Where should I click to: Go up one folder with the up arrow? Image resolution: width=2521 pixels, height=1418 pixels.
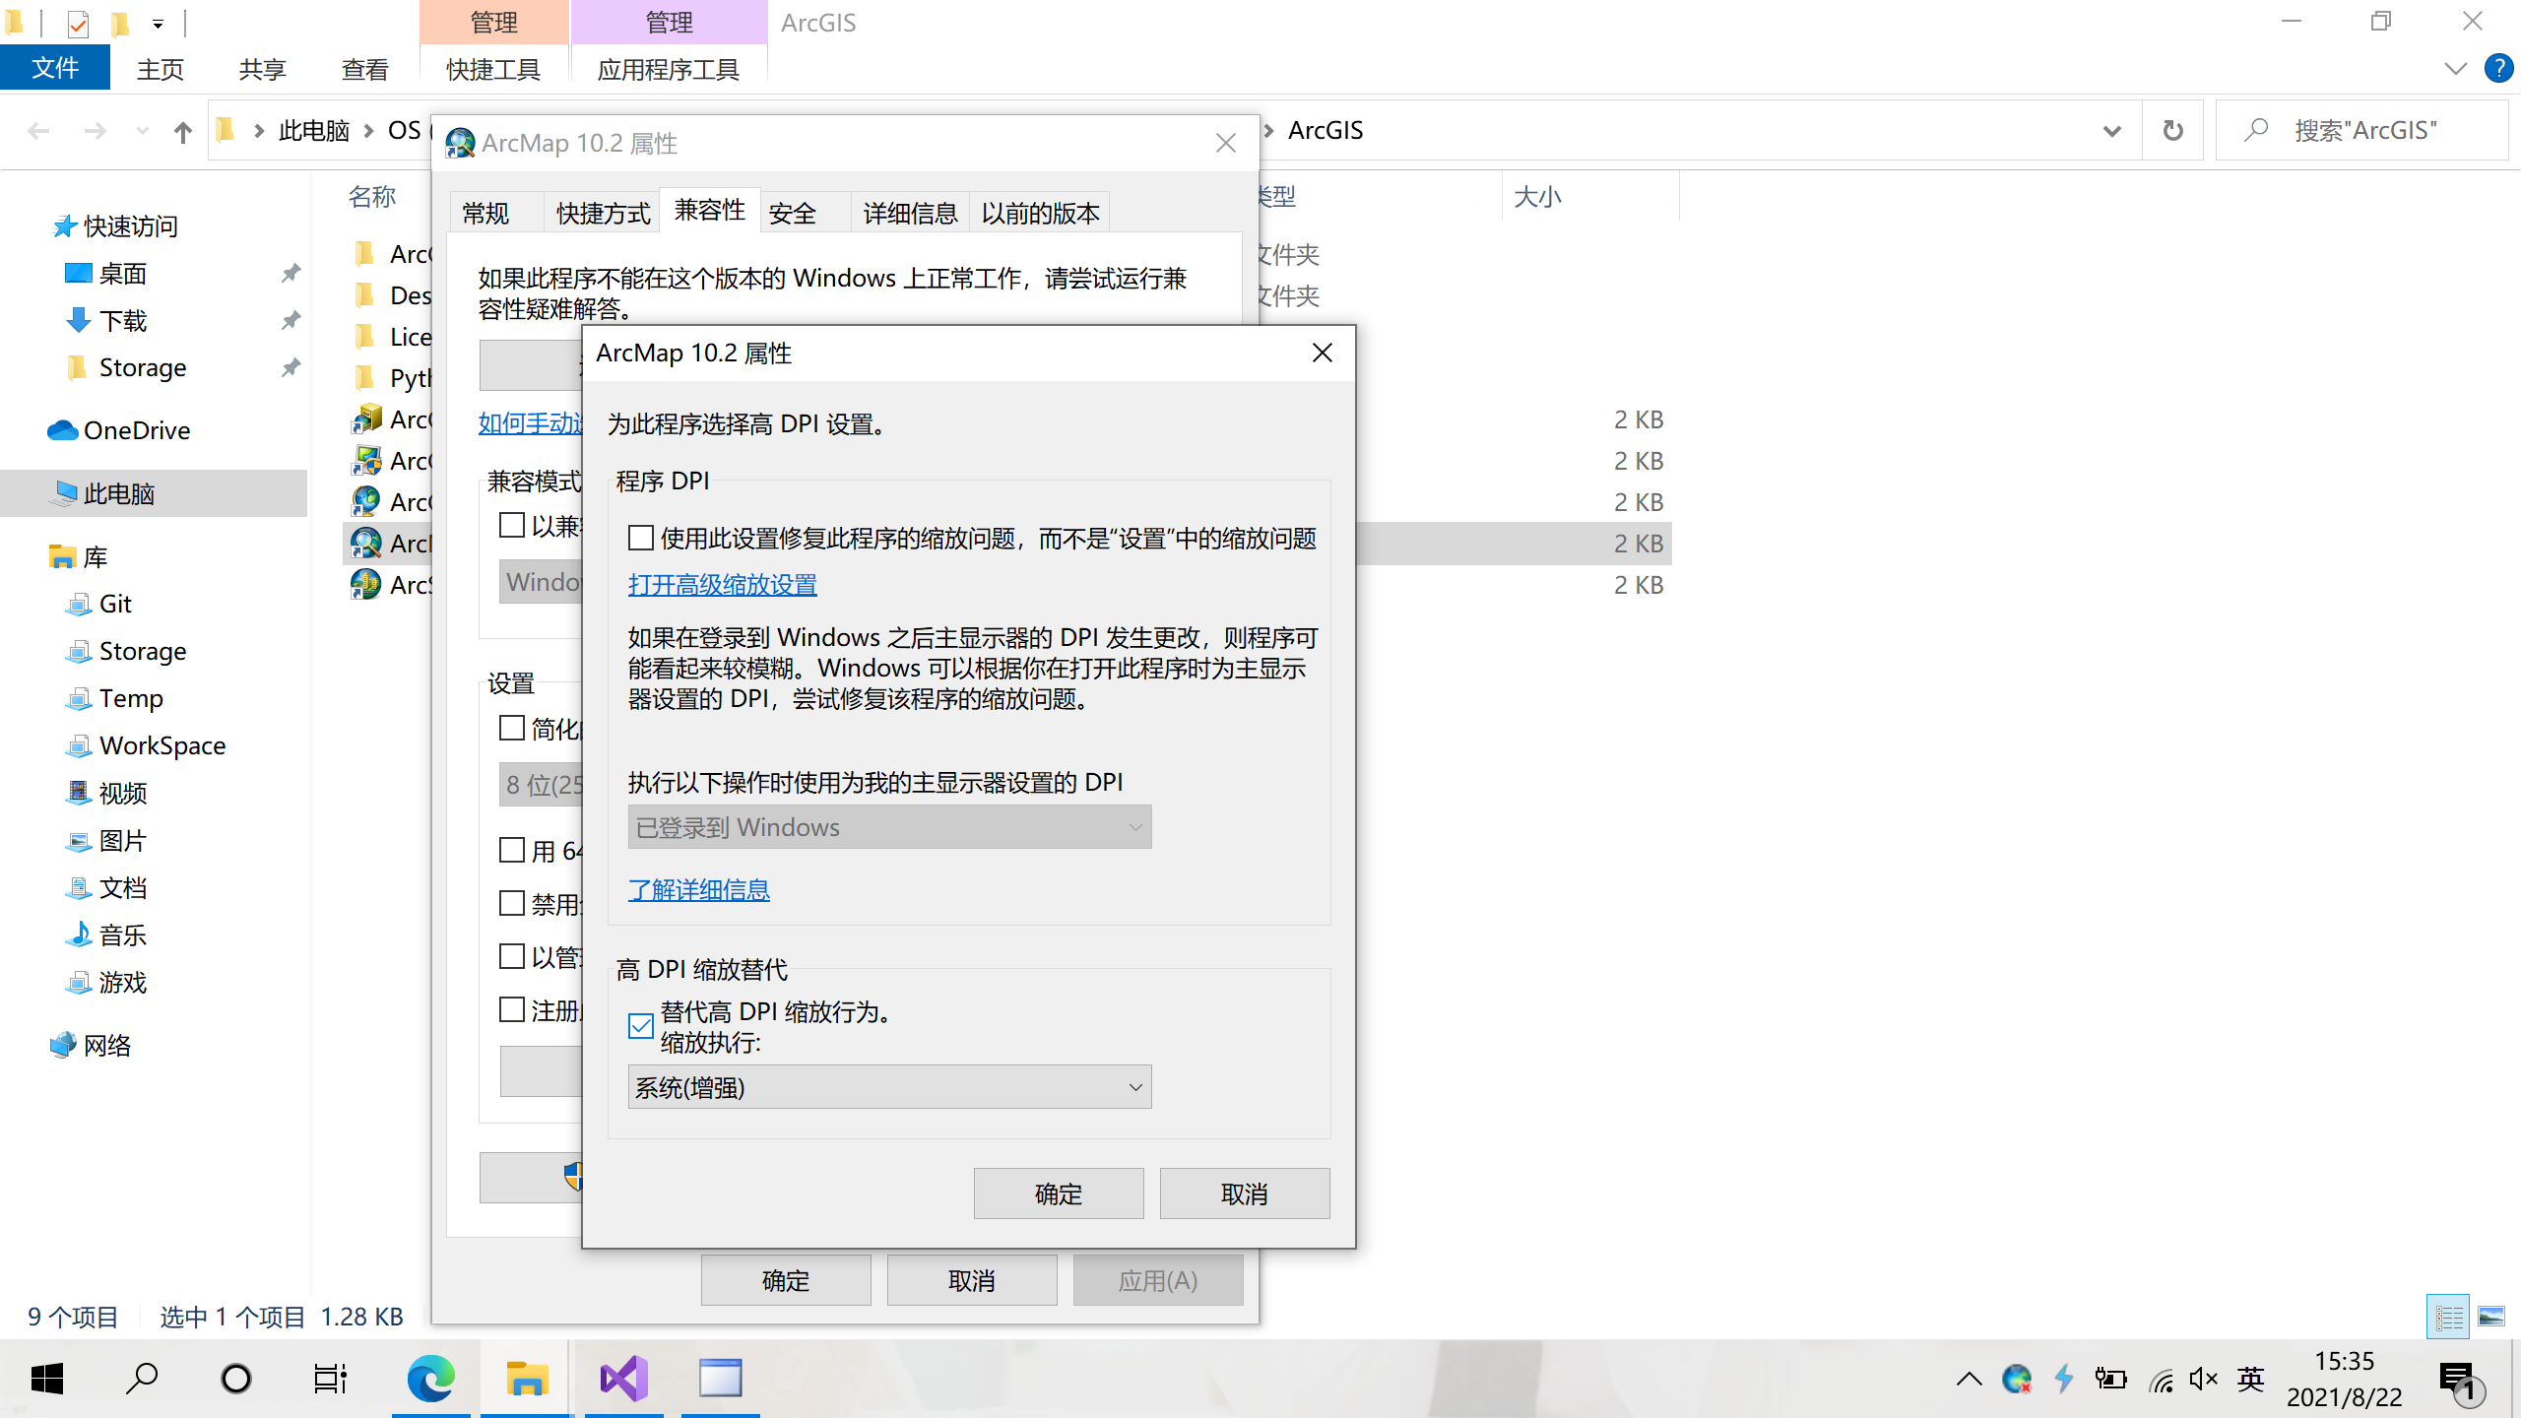(183, 131)
